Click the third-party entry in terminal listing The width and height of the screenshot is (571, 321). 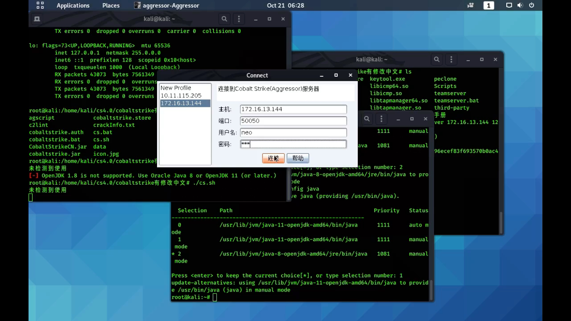452,107
